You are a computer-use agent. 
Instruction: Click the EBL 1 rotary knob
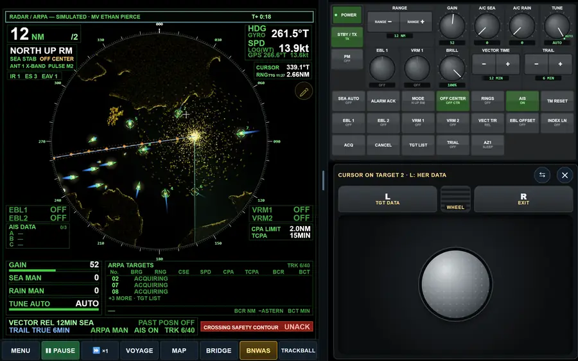tap(382, 68)
